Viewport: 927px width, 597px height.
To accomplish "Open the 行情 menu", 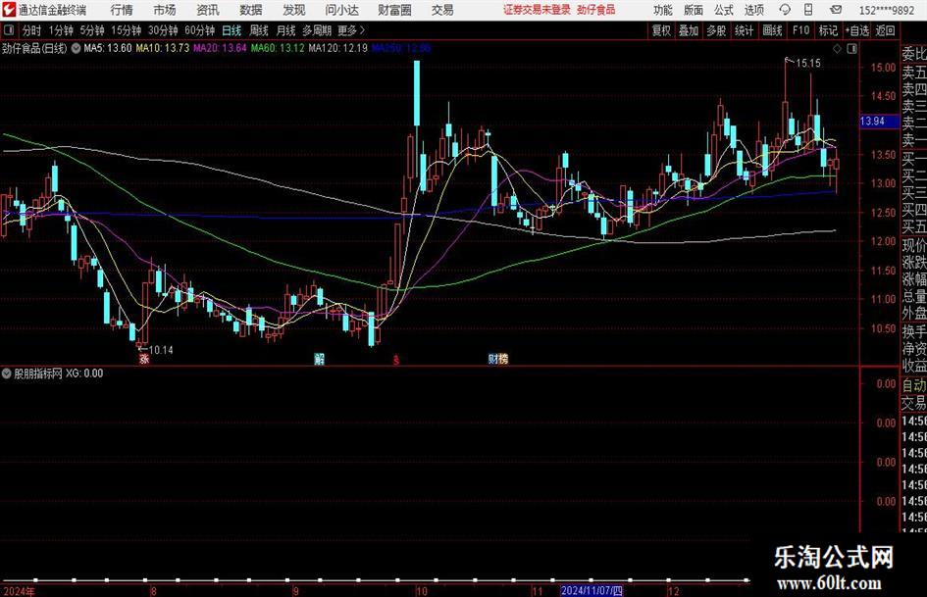I will point(122,10).
